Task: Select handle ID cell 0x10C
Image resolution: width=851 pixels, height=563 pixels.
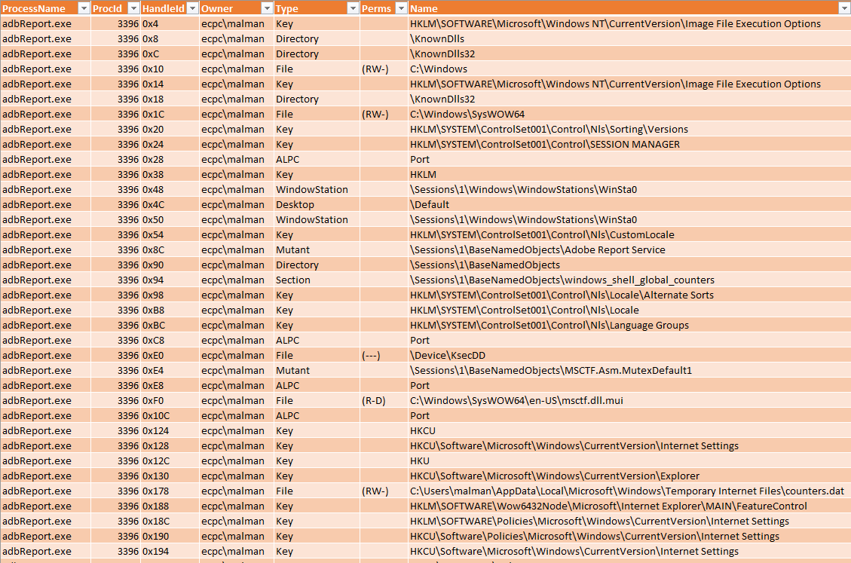Action: (170, 415)
